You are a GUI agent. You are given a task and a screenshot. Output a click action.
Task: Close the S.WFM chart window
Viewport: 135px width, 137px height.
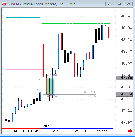tap(128, 4)
